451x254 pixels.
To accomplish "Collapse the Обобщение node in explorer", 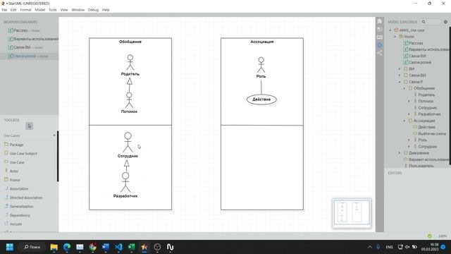I will tap(404, 88).
